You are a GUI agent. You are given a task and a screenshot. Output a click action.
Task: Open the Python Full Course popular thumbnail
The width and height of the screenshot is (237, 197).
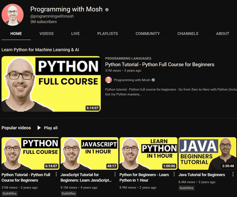click(30, 153)
